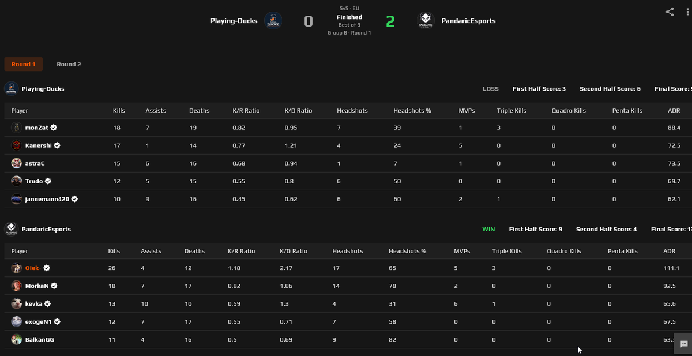Click Olek-'s ADR value 111.1
The width and height of the screenshot is (692, 356).
pyautogui.click(x=671, y=268)
